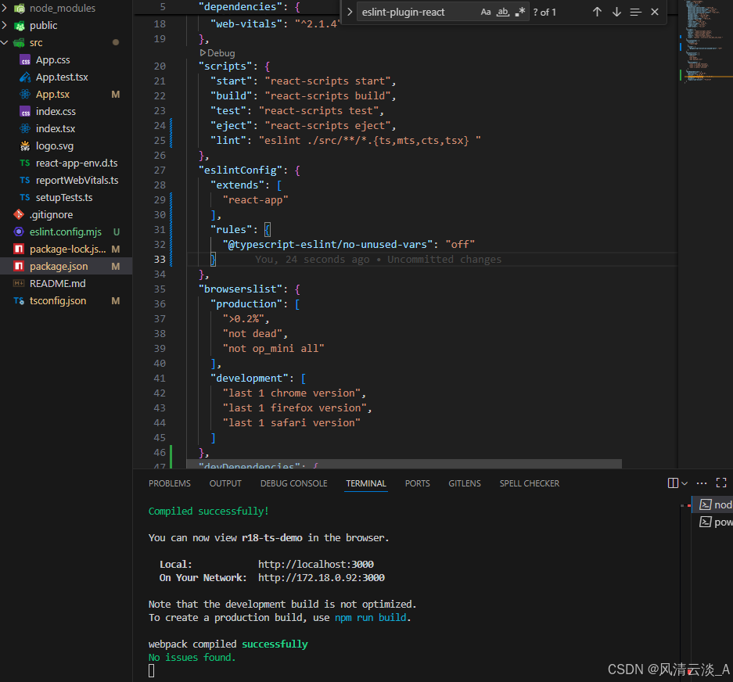733x682 pixels.
Task: Expand replace toggle chevron in find widget
Action: 349,13
